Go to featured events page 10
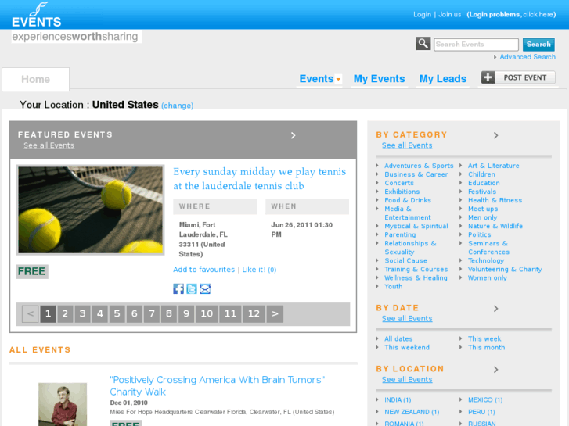569x426 pixels. click(207, 313)
